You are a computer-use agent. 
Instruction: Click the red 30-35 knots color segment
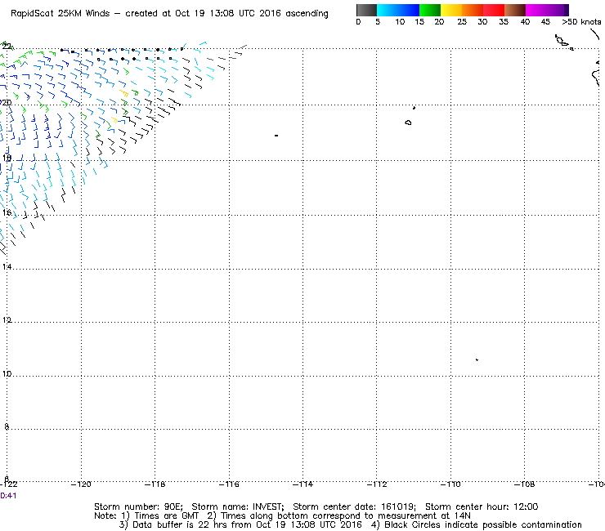coord(494,10)
